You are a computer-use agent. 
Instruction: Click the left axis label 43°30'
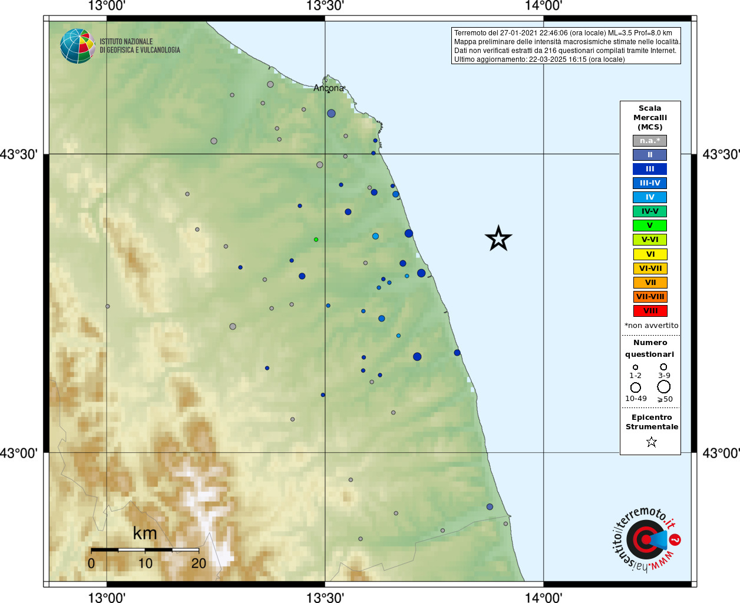click(19, 154)
